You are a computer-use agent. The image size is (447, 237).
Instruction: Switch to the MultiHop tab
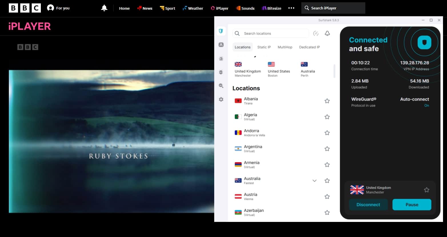(285, 47)
